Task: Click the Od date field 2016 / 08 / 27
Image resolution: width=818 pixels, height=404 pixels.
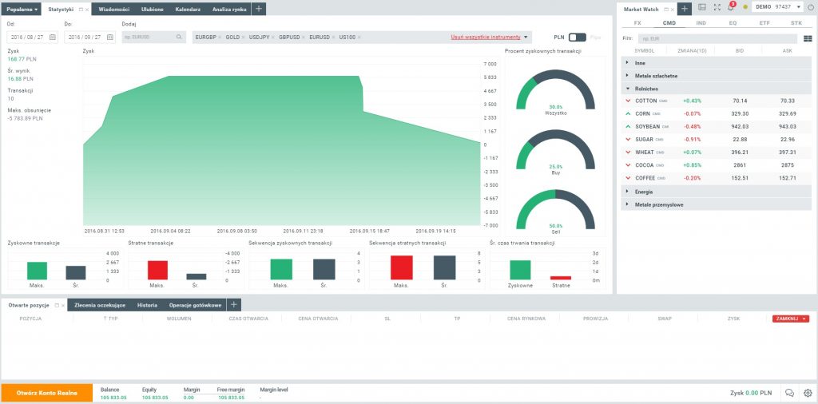Action: [32, 37]
